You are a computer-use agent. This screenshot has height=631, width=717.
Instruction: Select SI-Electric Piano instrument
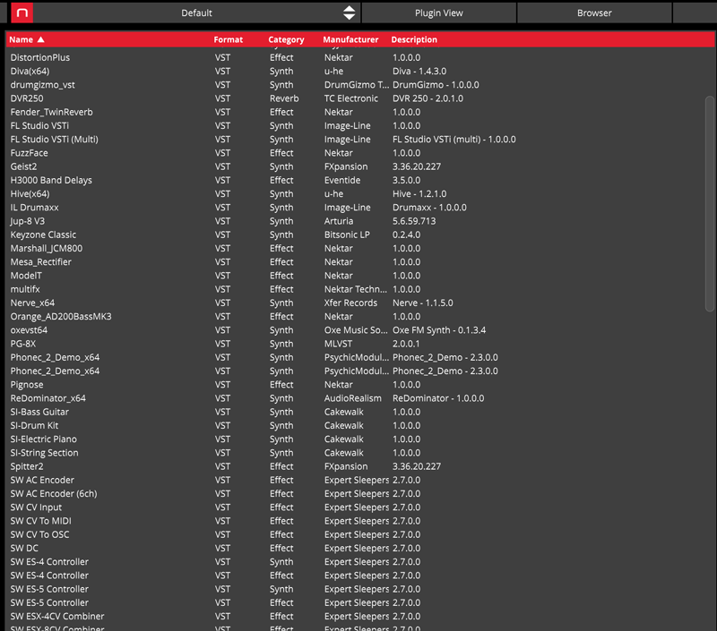[x=360, y=439]
